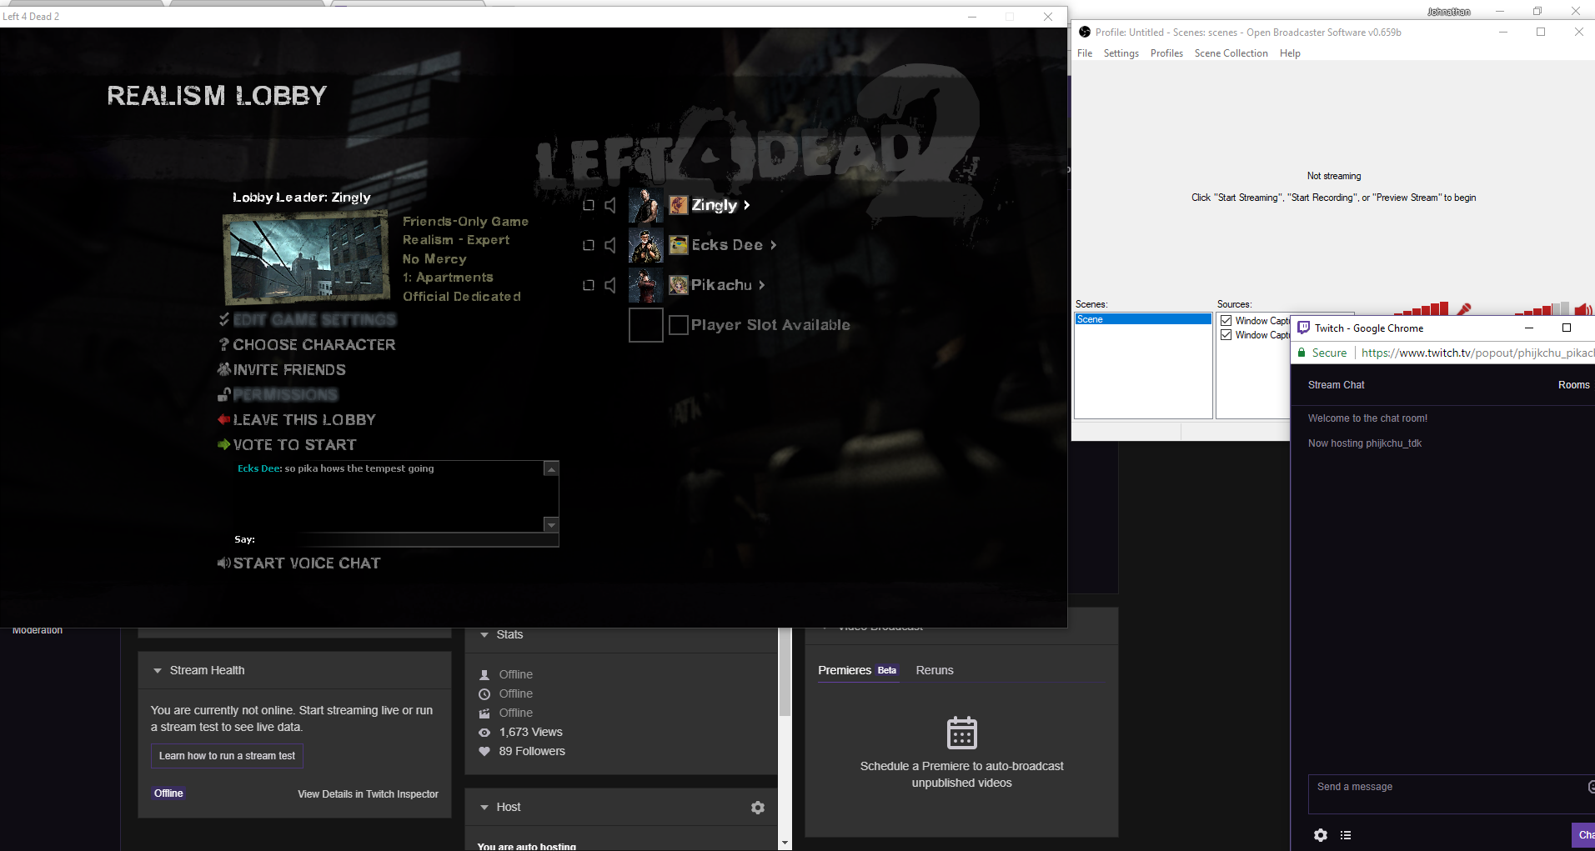Click the red Leave This Lobby arrow icon
The width and height of the screenshot is (1595, 851).
pos(223,420)
